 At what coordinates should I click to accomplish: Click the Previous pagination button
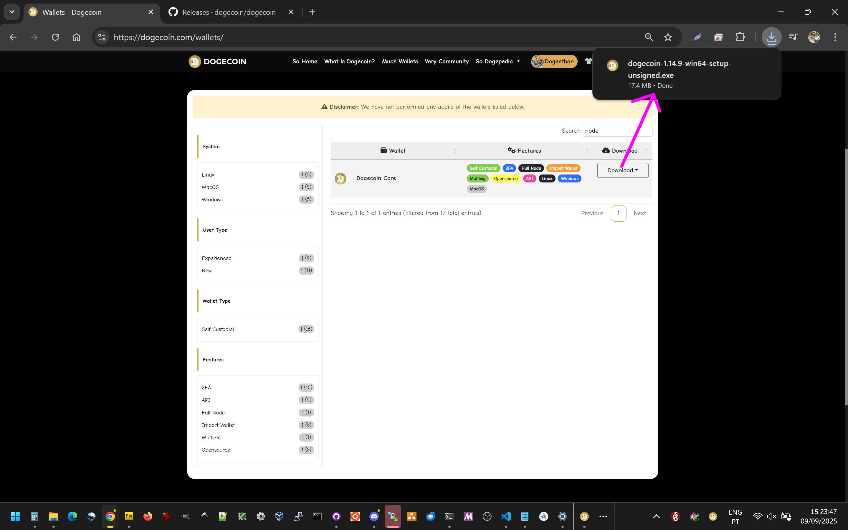[592, 213]
